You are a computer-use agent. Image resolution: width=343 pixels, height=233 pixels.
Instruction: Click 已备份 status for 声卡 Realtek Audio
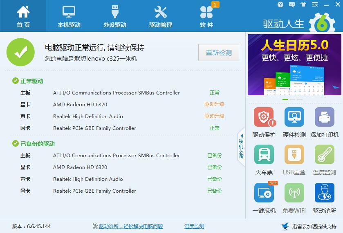[x=214, y=179]
